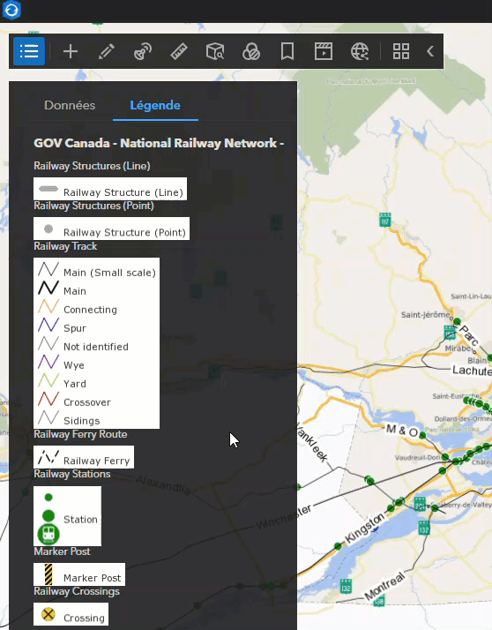Click the Marker Post heading above the striped icon
492x630 pixels.
pos(62,551)
